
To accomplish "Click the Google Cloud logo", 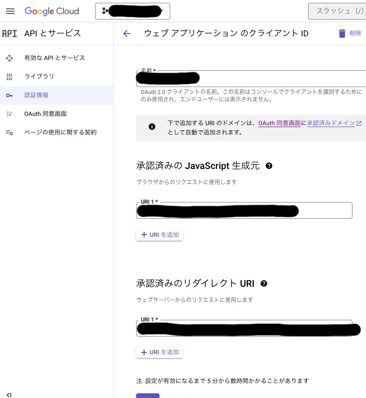I will [x=51, y=11].
